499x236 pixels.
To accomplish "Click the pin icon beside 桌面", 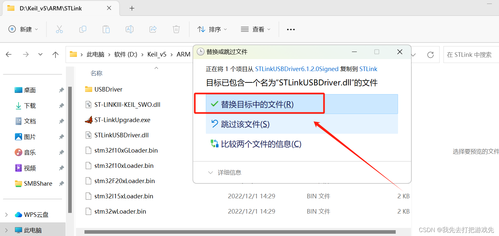I will pos(61,90).
